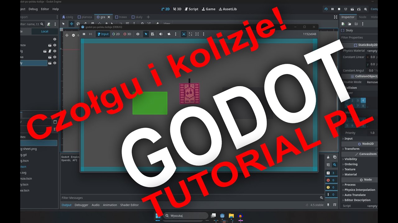Image resolution: width=398 pixels, height=223 pixels.
Task: Toggle Input mode in DEBUG window
Action: pyautogui.click(x=103, y=34)
